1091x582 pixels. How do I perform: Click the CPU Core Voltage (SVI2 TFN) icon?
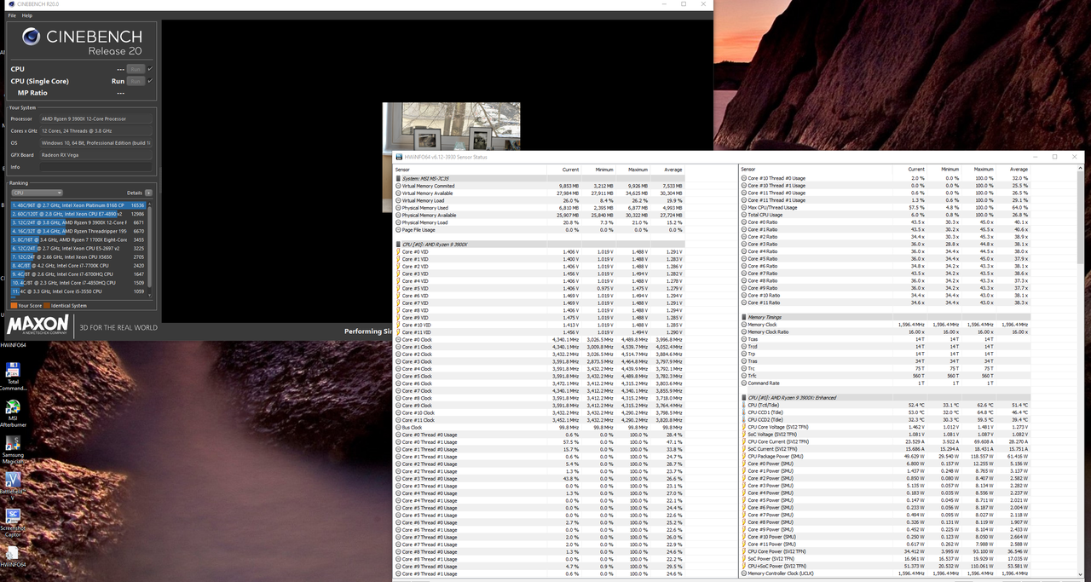pyautogui.click(x=743, y=428)
